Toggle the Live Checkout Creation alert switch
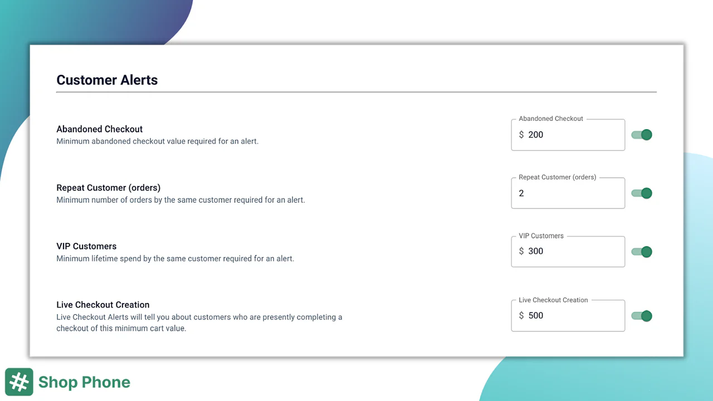This screenshot has width=713, height=401. (x=642, y=316)
